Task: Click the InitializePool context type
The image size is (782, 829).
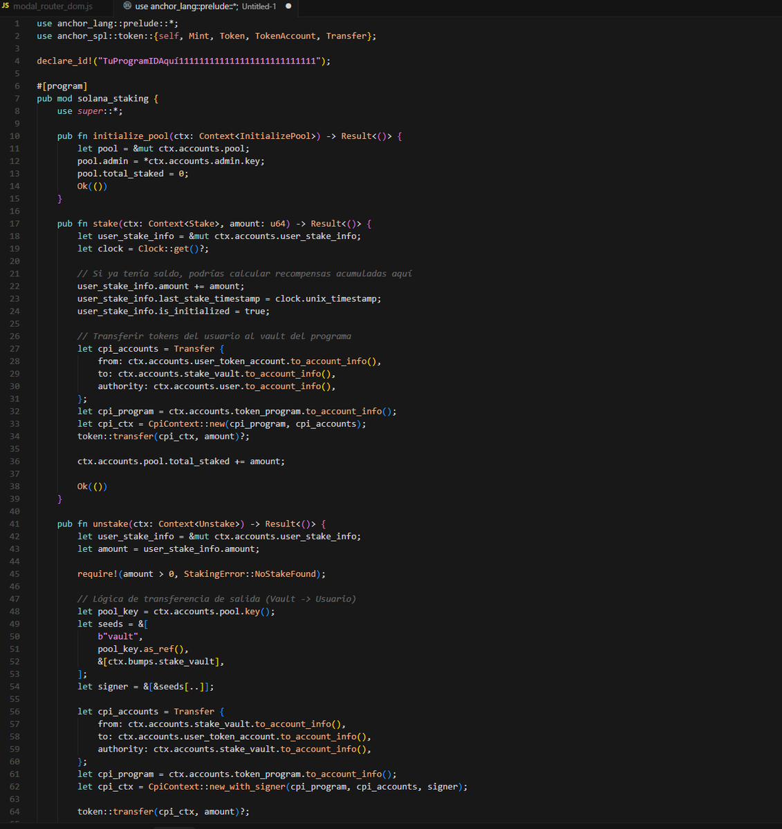Action: pos(275,136)
